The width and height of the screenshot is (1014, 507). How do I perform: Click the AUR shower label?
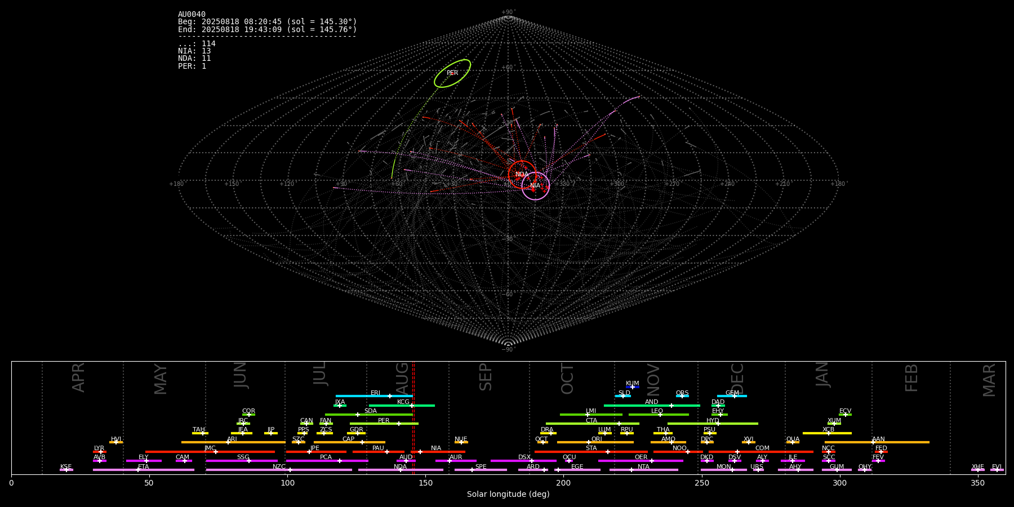pyautogui.click(x=456, y=457)
